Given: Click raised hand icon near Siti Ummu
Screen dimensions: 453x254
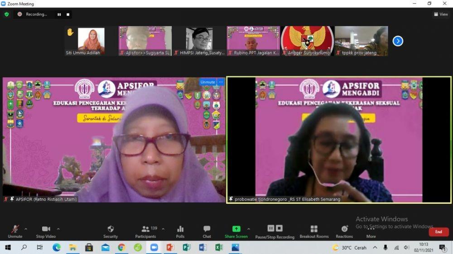Looking at the screenshot, I should 70,32.
